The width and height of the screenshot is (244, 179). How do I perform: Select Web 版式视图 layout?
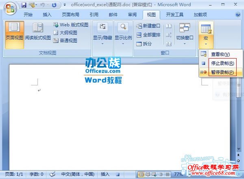point(71,25)
